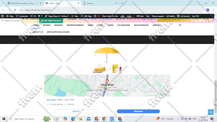Open the OCCASSIONS menu item
217x122 pixels.
tap(124, 25)
